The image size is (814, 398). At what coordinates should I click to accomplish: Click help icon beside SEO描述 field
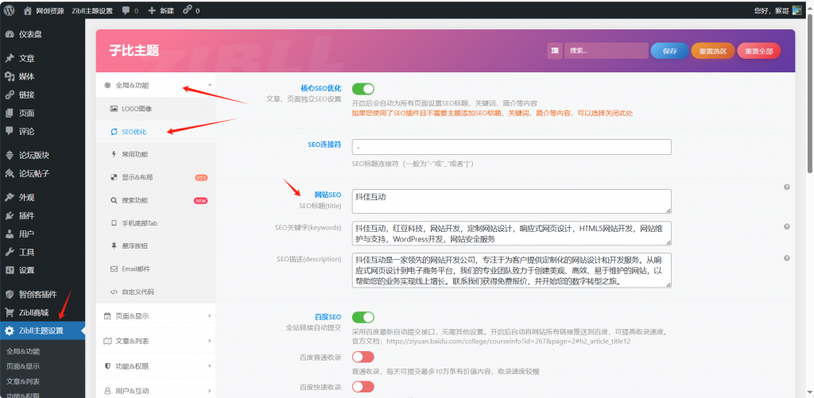pyautogui.click(x=787, y=258)
